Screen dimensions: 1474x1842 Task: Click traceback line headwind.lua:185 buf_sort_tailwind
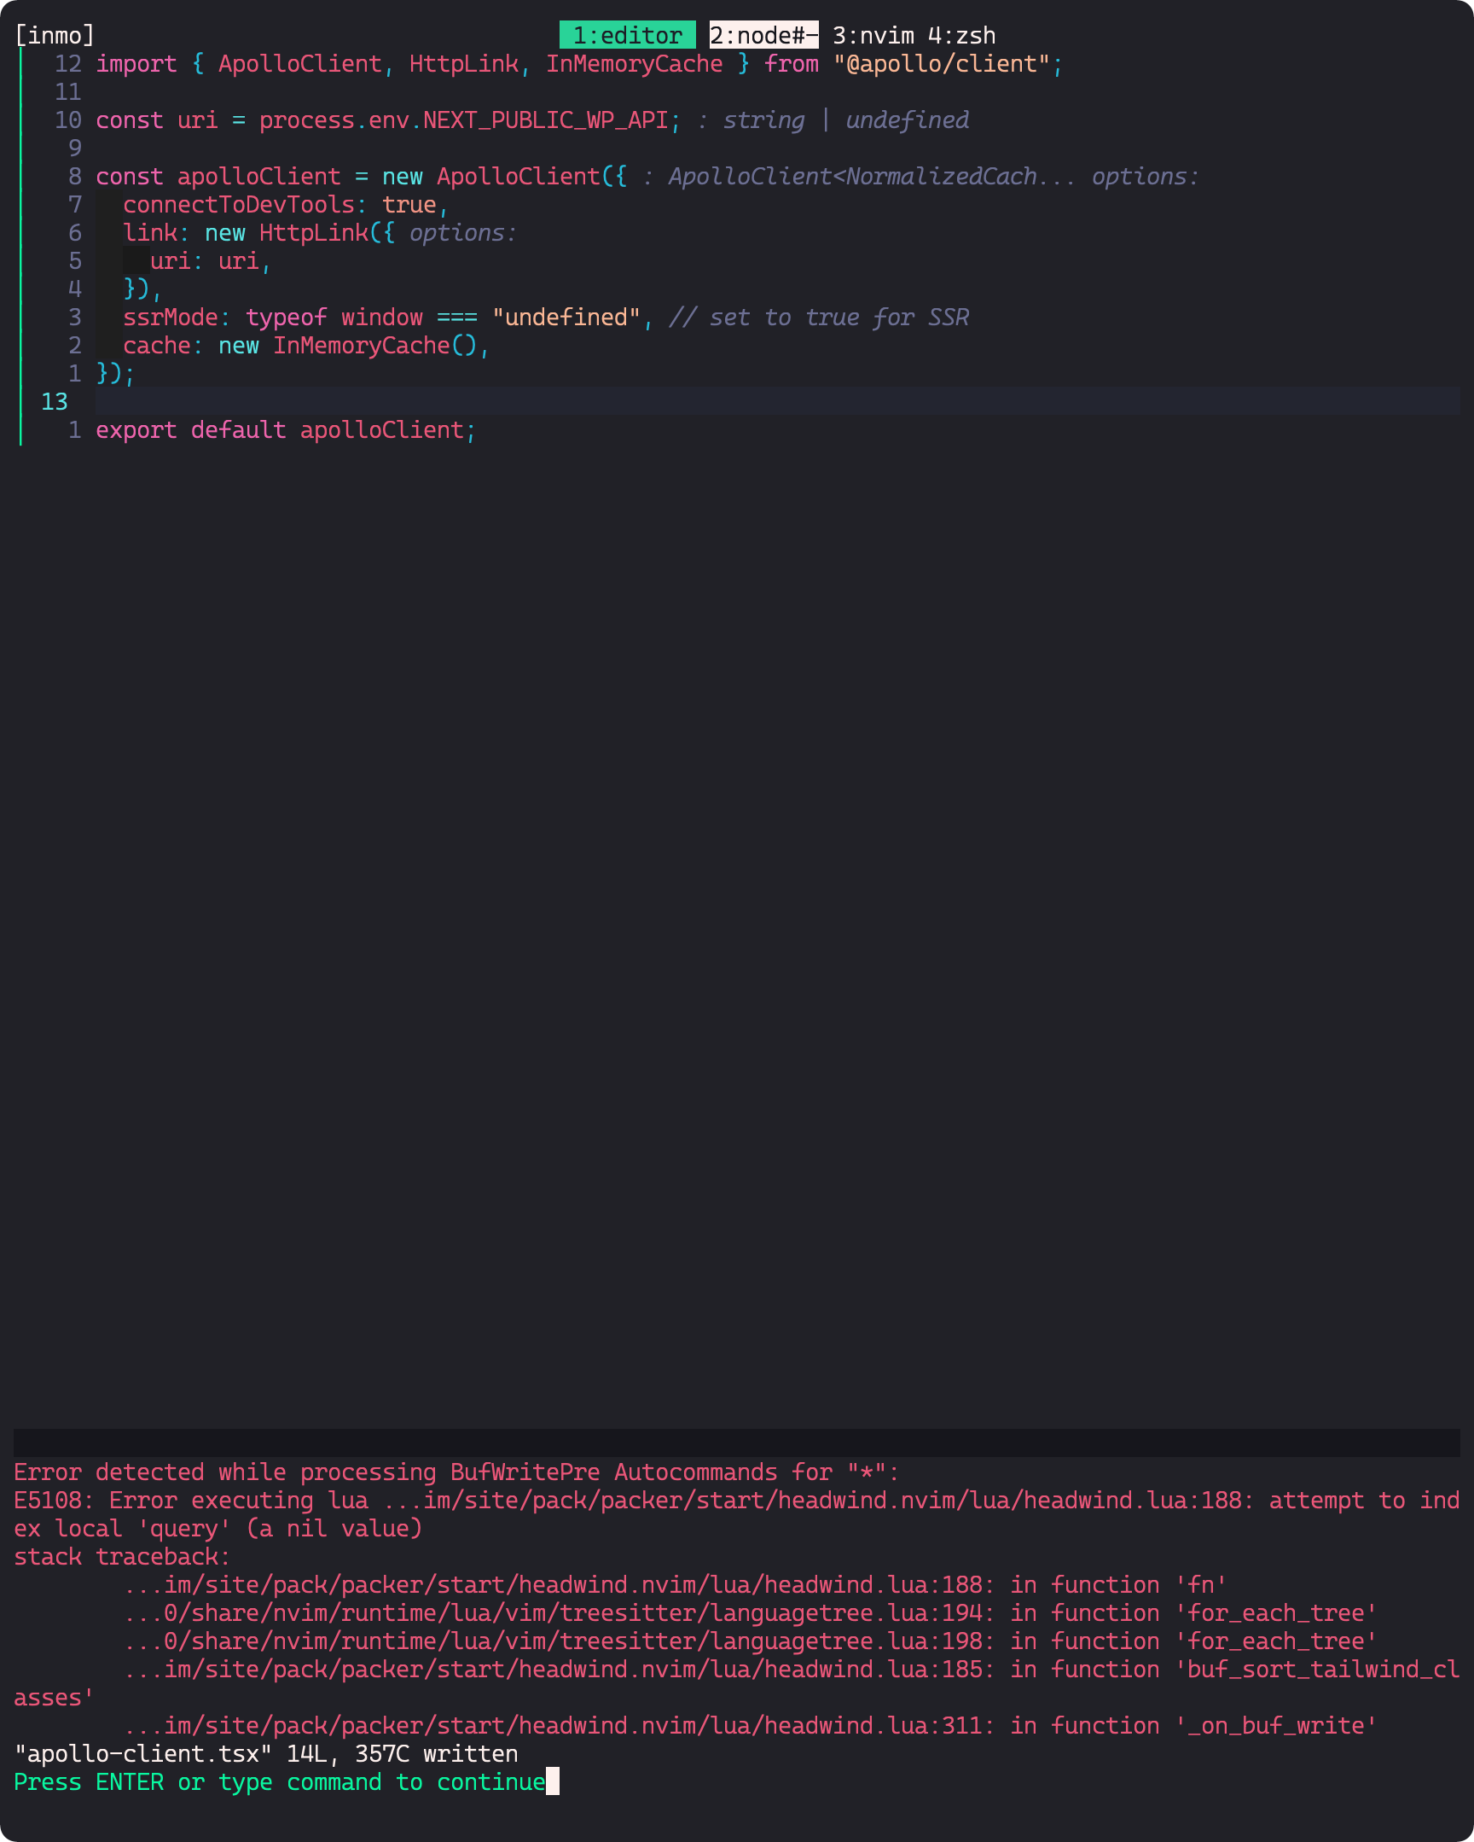coord(737,1683)
